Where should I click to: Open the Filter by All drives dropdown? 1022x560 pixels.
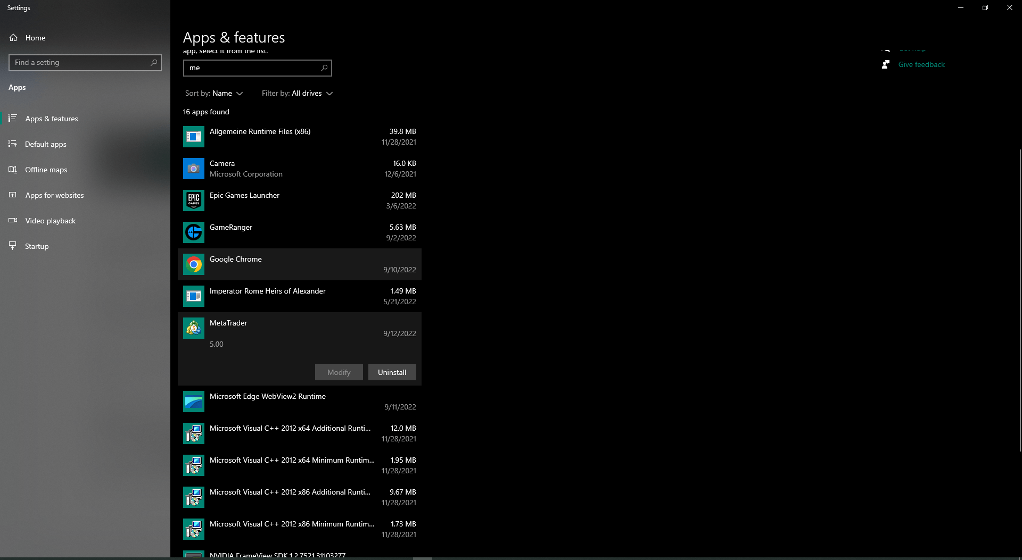297,93
